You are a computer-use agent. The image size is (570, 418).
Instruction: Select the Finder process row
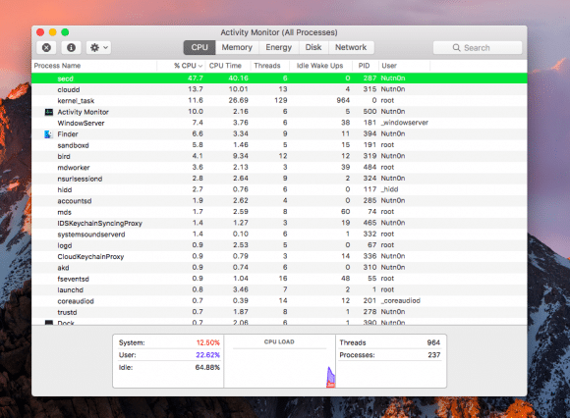[x=279, y=133]
